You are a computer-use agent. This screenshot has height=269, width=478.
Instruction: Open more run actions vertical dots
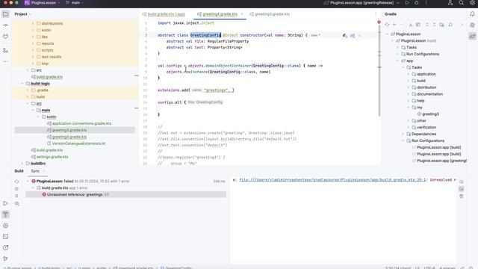point(426,3)
